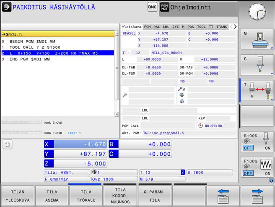This screenshot has width=275, height=207.
Task: Select highlighted line 2 L X+150 Y+150
Action: pos(58,53)
